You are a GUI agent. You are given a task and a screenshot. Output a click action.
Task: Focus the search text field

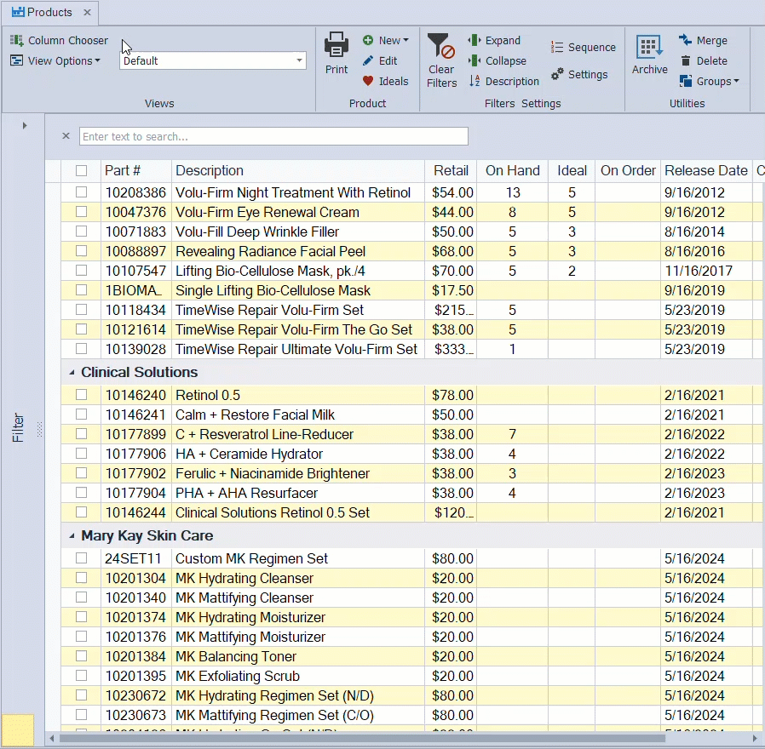(x=273, y=136)
